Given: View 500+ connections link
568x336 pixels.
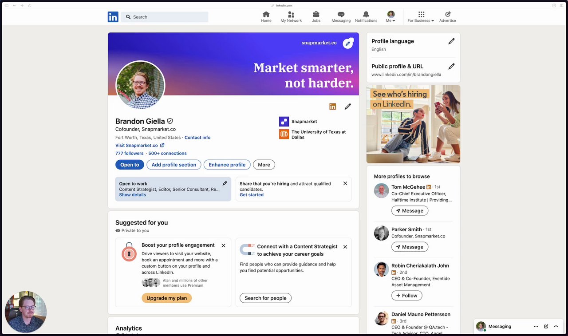Looking at the screenshot, I should pyautogui.click(x=167, y=154).
